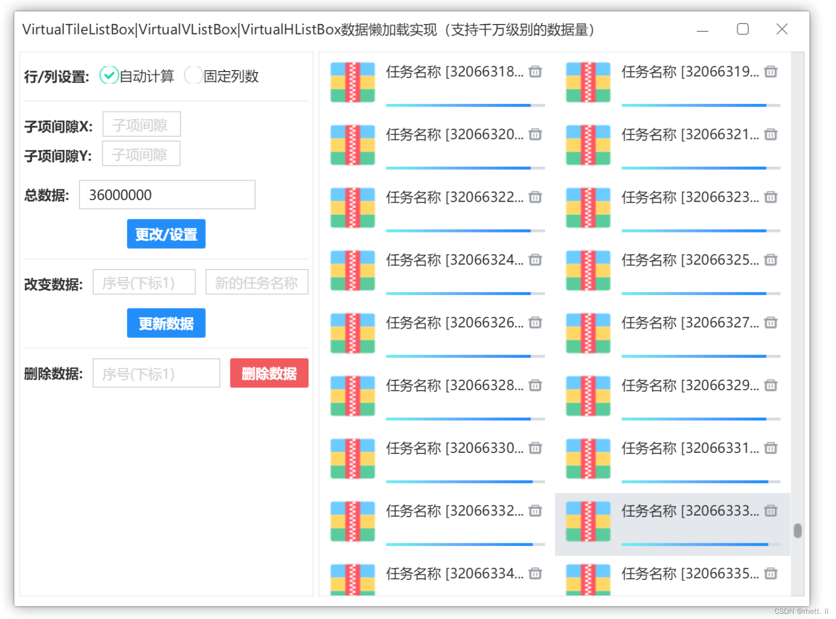The image size is (836, 619).
Task: Click the 总数据 field showing 36000000
Action: click(167, 195)
